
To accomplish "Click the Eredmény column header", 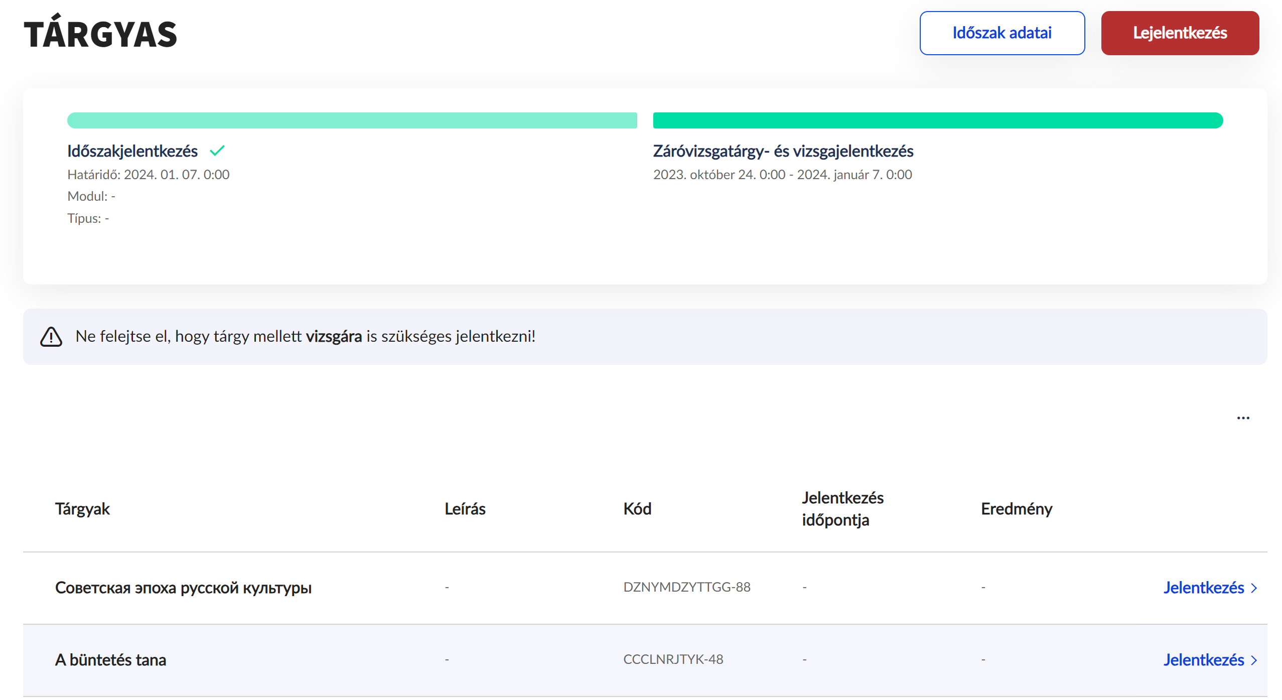I will (x=1016, y=509).
